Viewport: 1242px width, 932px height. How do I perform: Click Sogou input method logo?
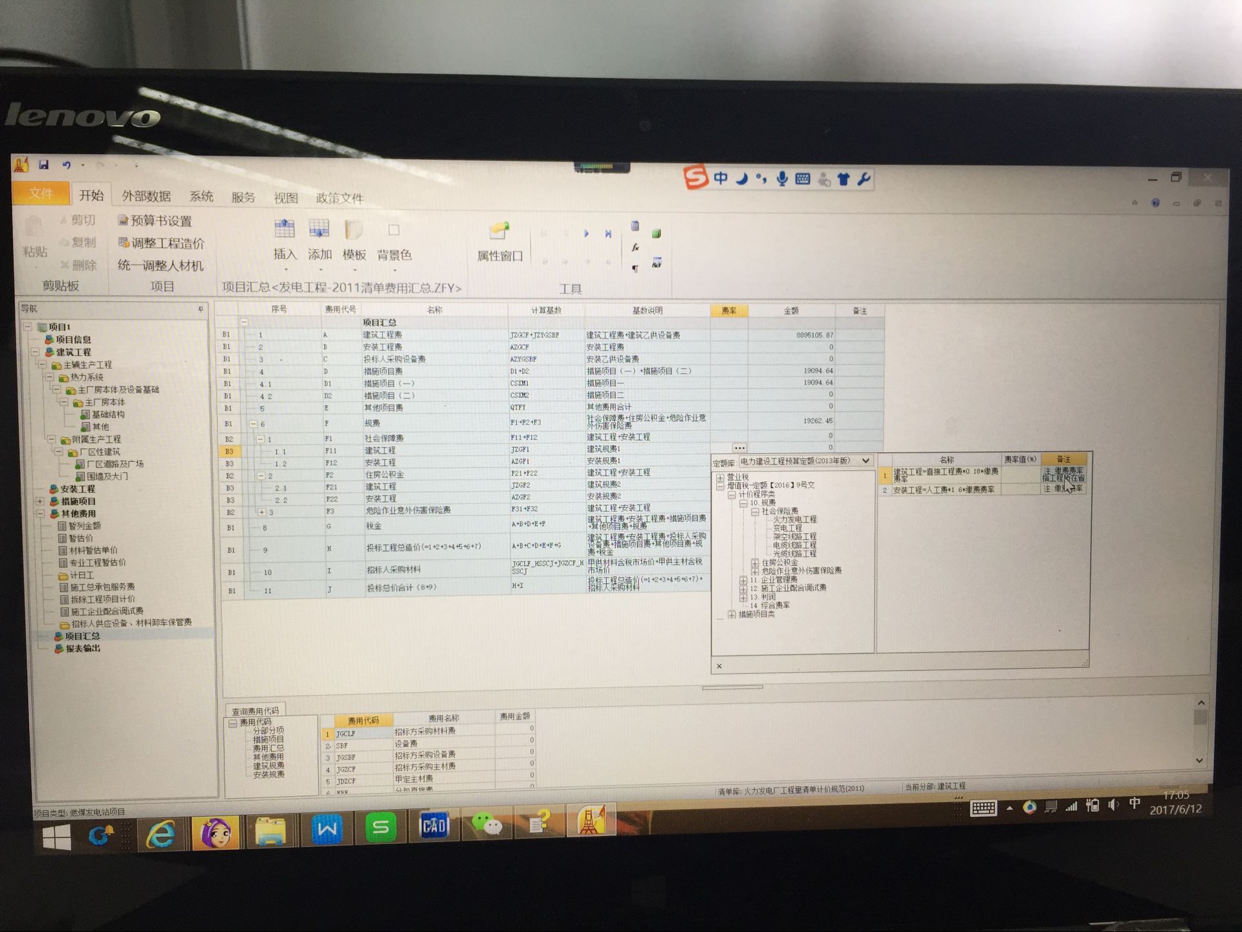[696, 177]
